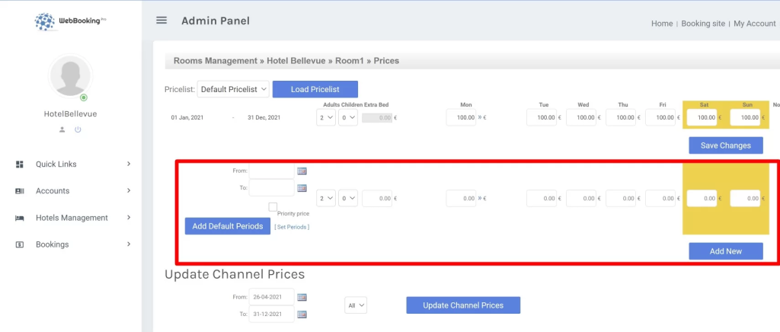Image resolution: width=780 pixels, height=332 pixels.
Task: Expand the Quick Links sidebar menu
Action: click(x=73, y=164)
